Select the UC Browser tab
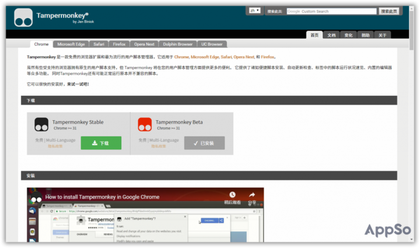This screenshot has width=420, height=248. click(212, 44)
